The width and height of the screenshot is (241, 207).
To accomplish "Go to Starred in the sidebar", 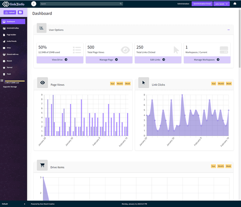I will click(9, 67).
